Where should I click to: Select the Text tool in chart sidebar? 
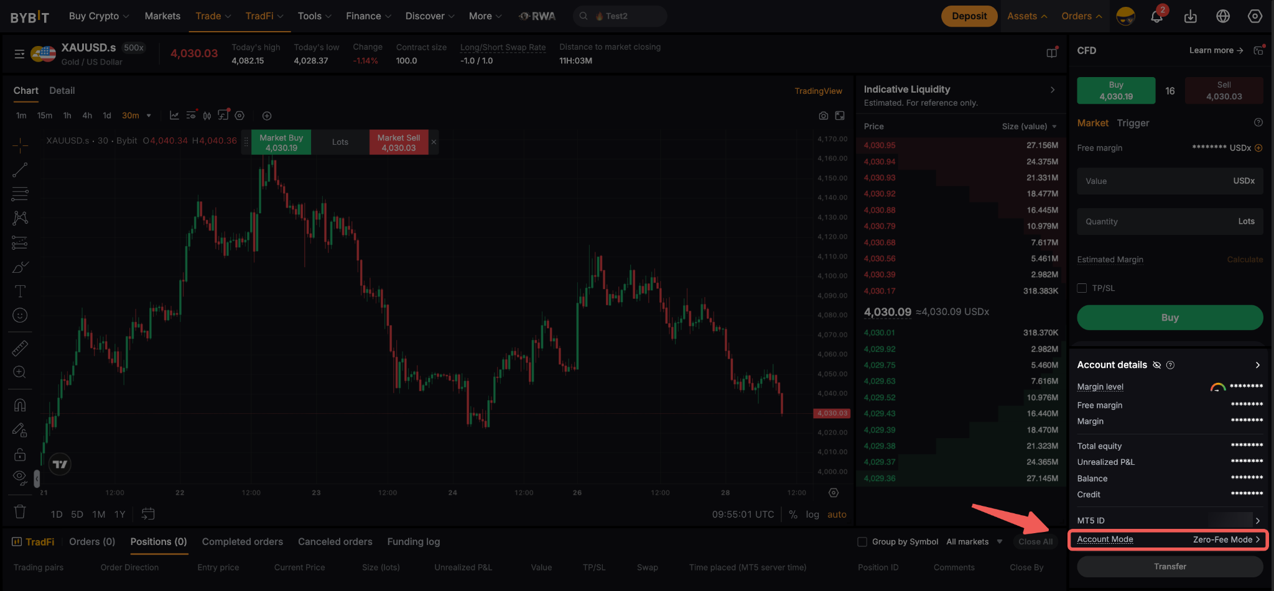[20, 291]
